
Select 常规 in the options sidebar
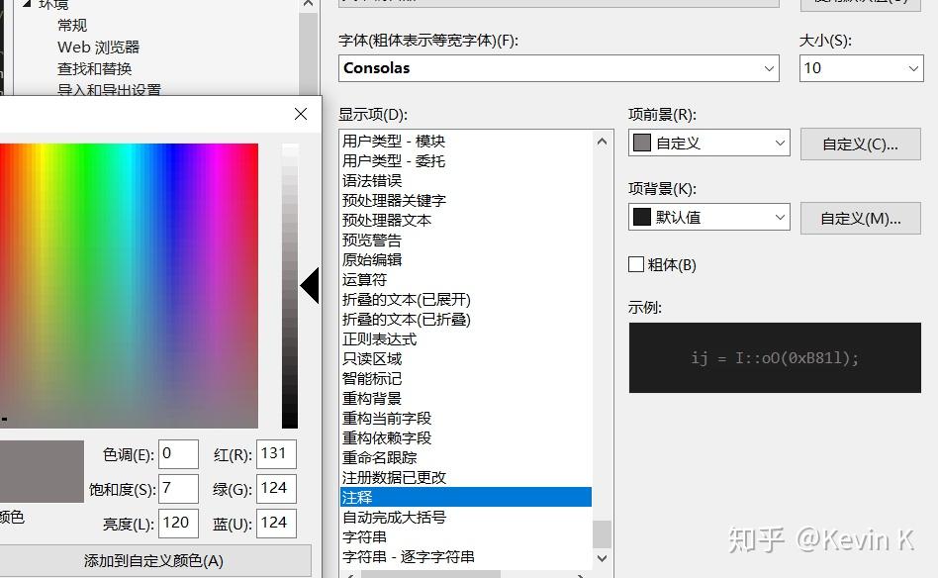pyautogui.click(x=71, y=25)
